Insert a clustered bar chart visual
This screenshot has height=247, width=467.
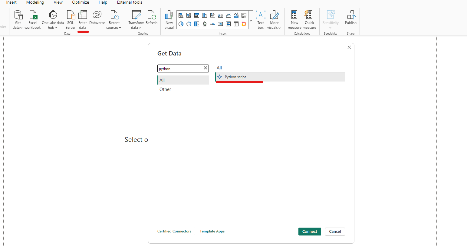197,15
